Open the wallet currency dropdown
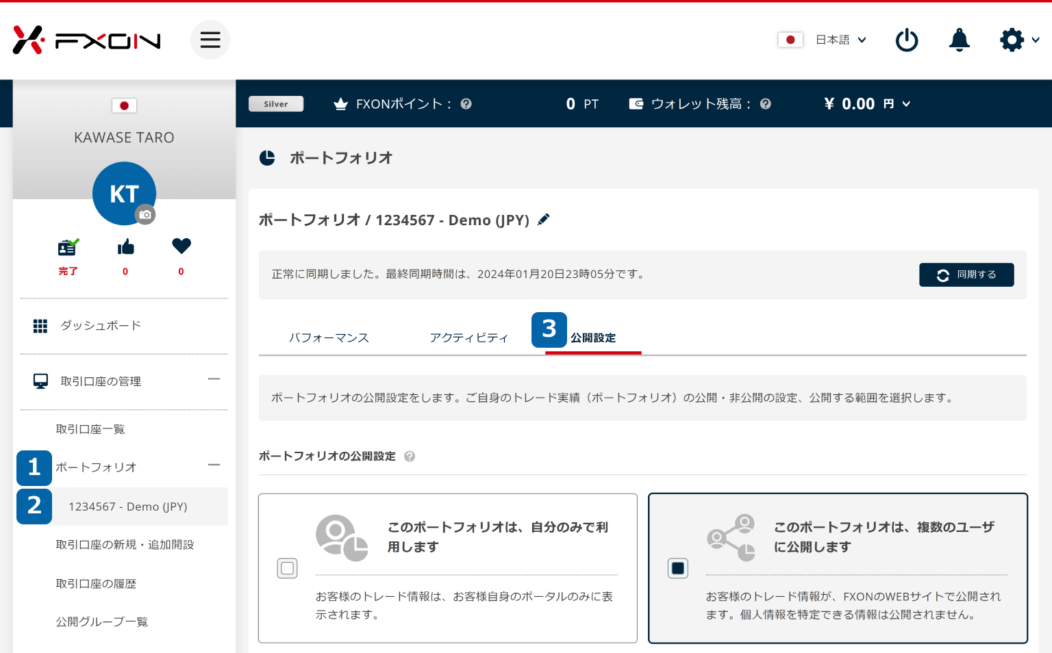 (x=906, y=104)
